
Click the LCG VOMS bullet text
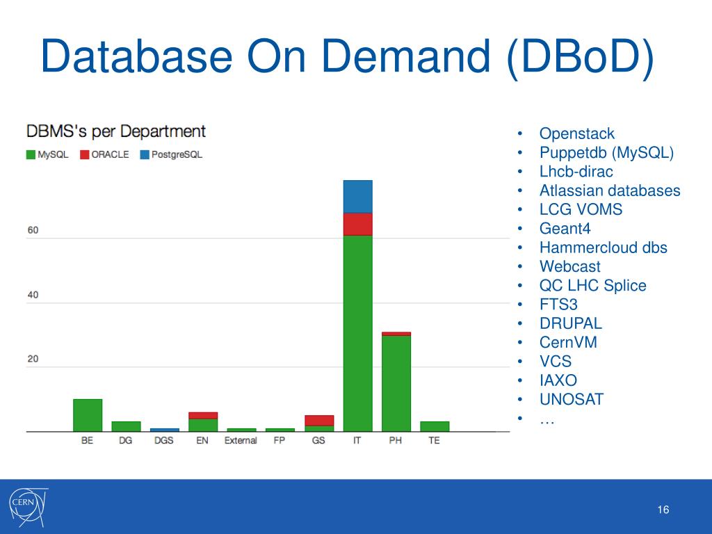(581, 210)
